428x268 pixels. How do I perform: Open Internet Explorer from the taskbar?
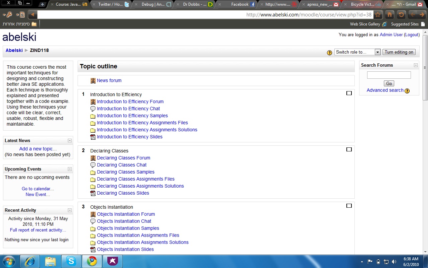click(30, 261)
